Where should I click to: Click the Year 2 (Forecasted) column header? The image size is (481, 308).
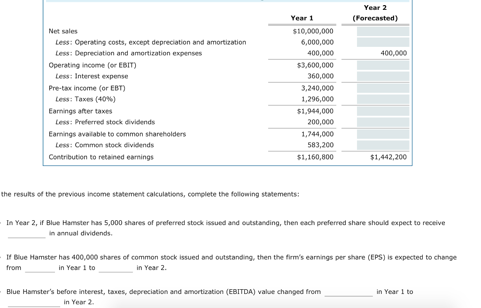coord(375,13)
